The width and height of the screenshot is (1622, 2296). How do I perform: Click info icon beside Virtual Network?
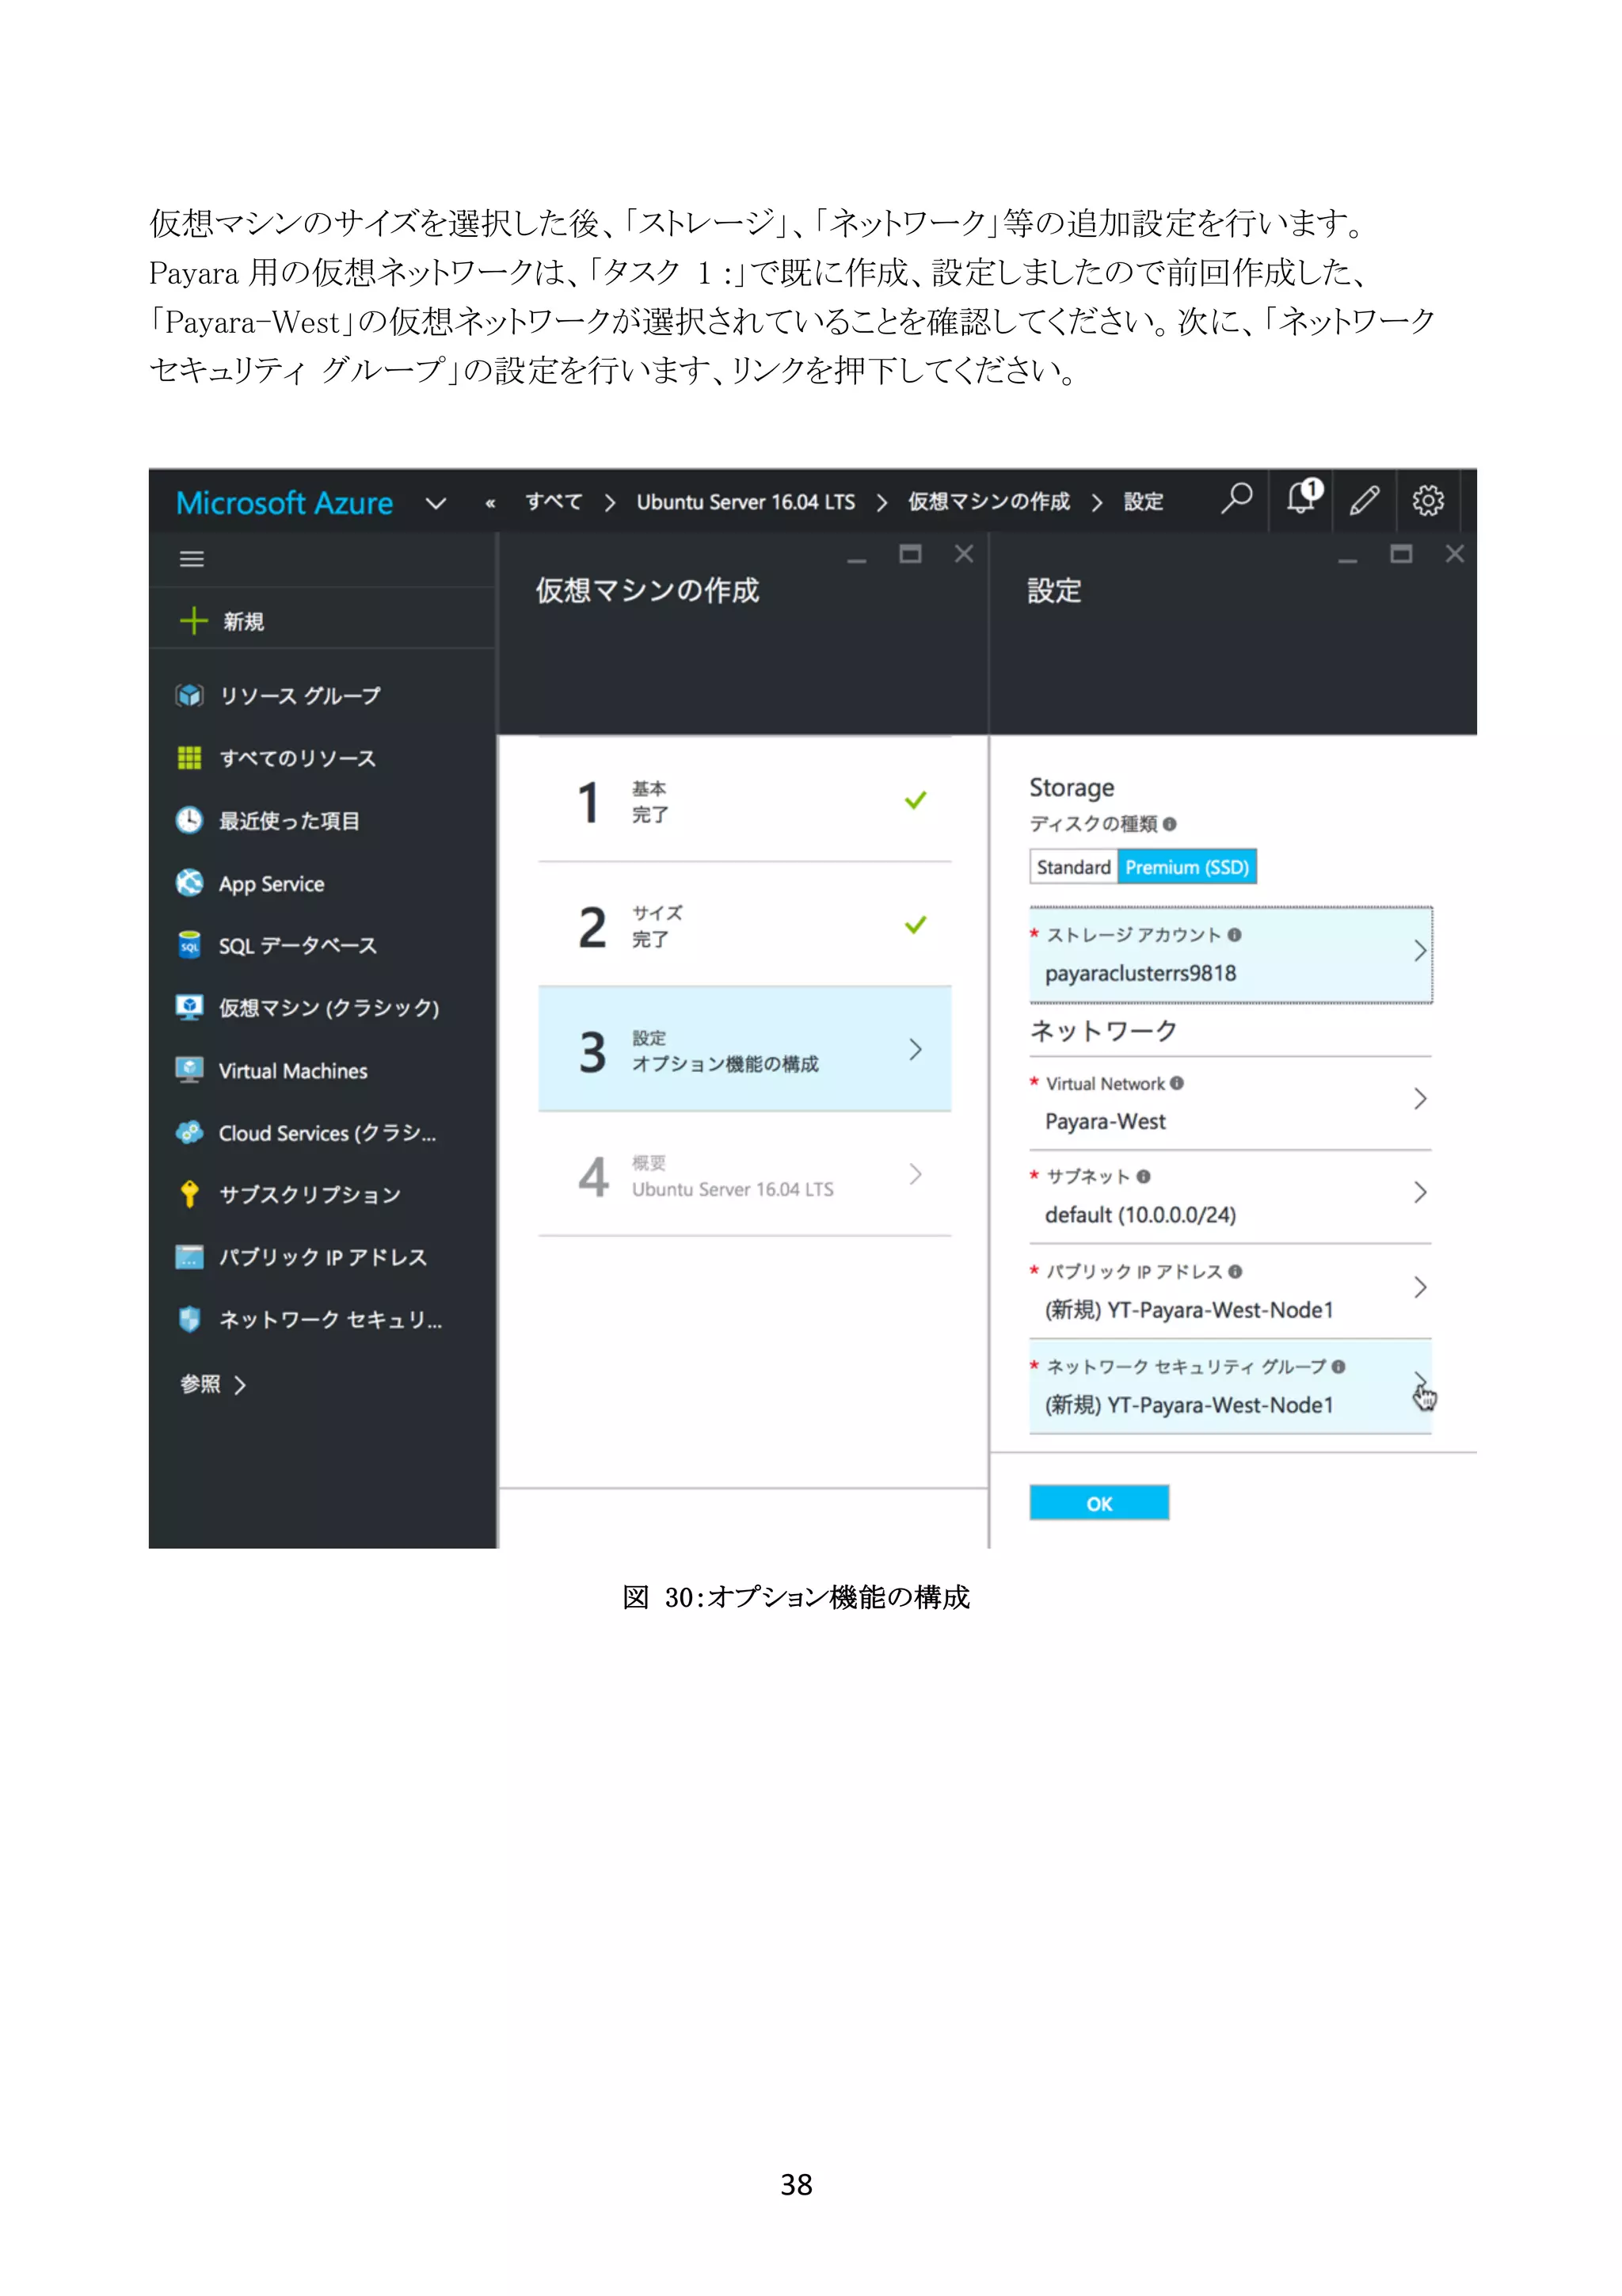1177,1083
